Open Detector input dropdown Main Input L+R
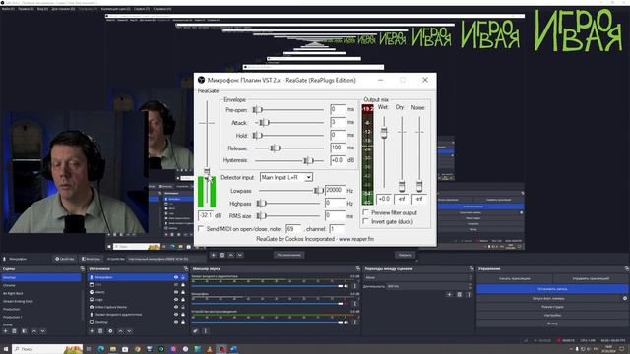Screen dimensions: 630x354 (x=286, y=177)
